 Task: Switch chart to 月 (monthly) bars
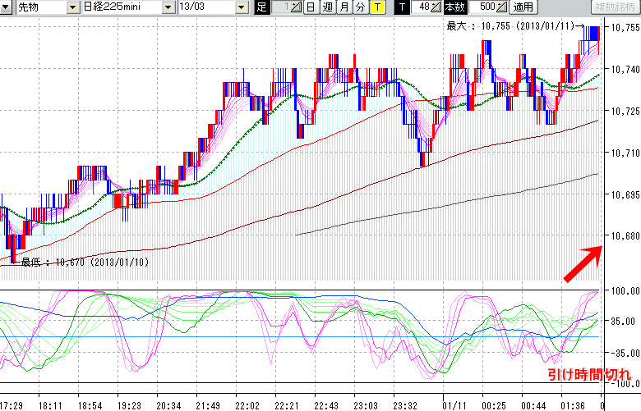344,7
